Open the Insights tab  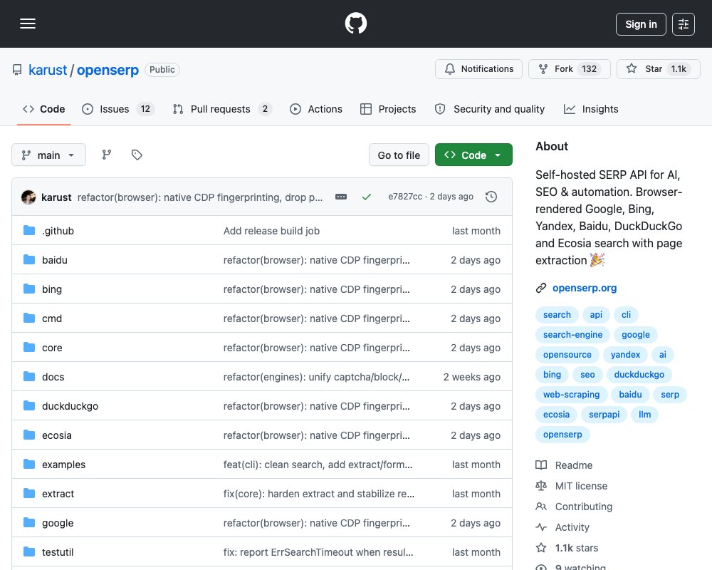click(591, 109)
